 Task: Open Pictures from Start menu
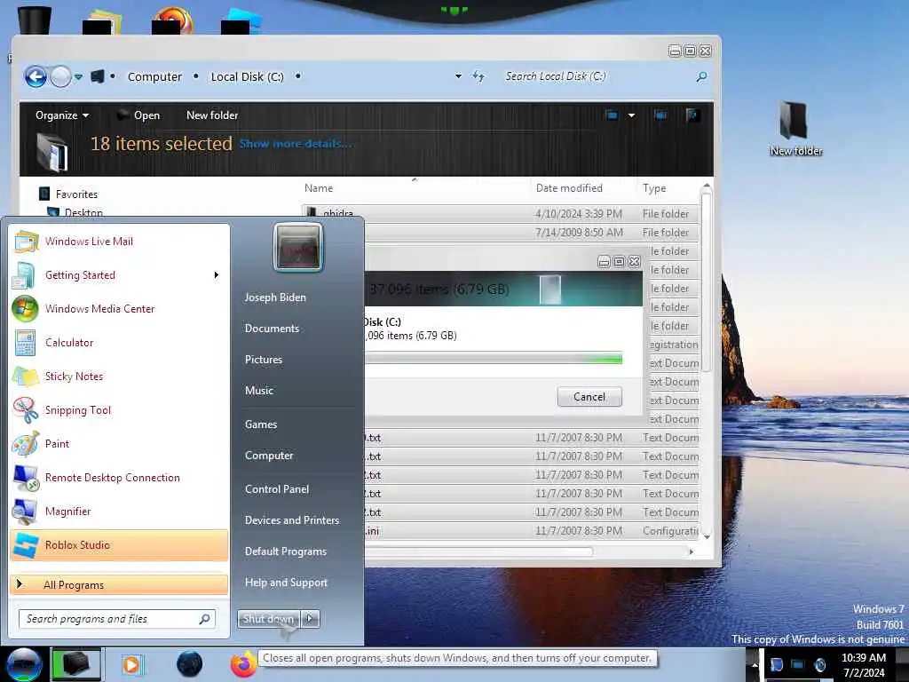tap(264, 360)
